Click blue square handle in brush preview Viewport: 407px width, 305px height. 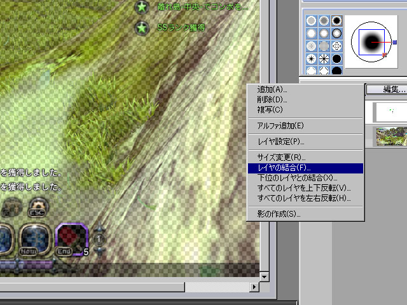pos(394,42)
